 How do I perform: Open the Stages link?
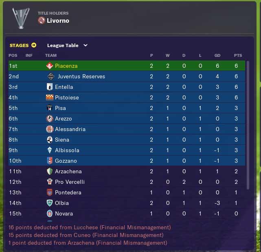point(19,45)
